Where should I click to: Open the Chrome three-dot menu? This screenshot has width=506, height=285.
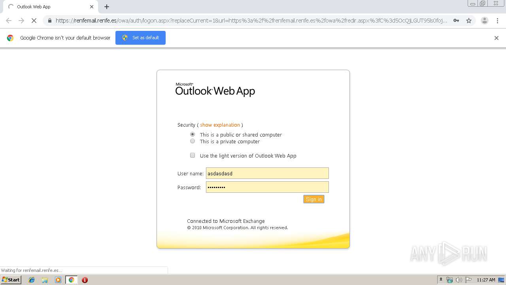pyautogui.click(x=497, y=21)
